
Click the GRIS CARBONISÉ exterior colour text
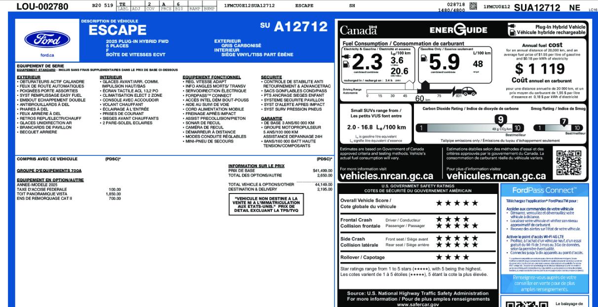[242, 45]
